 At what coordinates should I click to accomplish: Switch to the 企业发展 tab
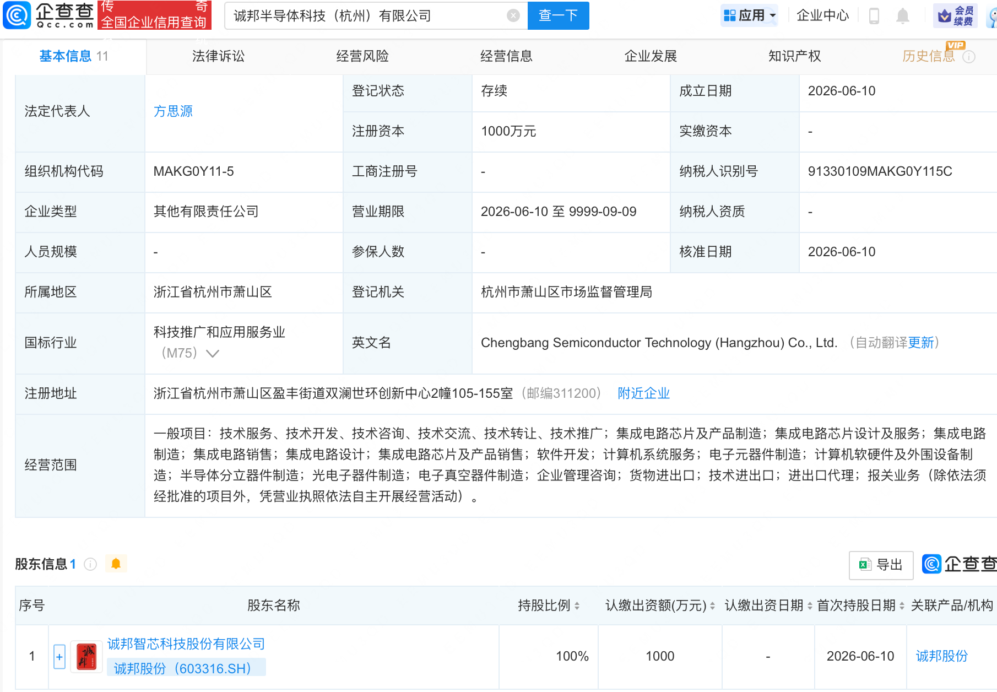(x=651, y=56)
